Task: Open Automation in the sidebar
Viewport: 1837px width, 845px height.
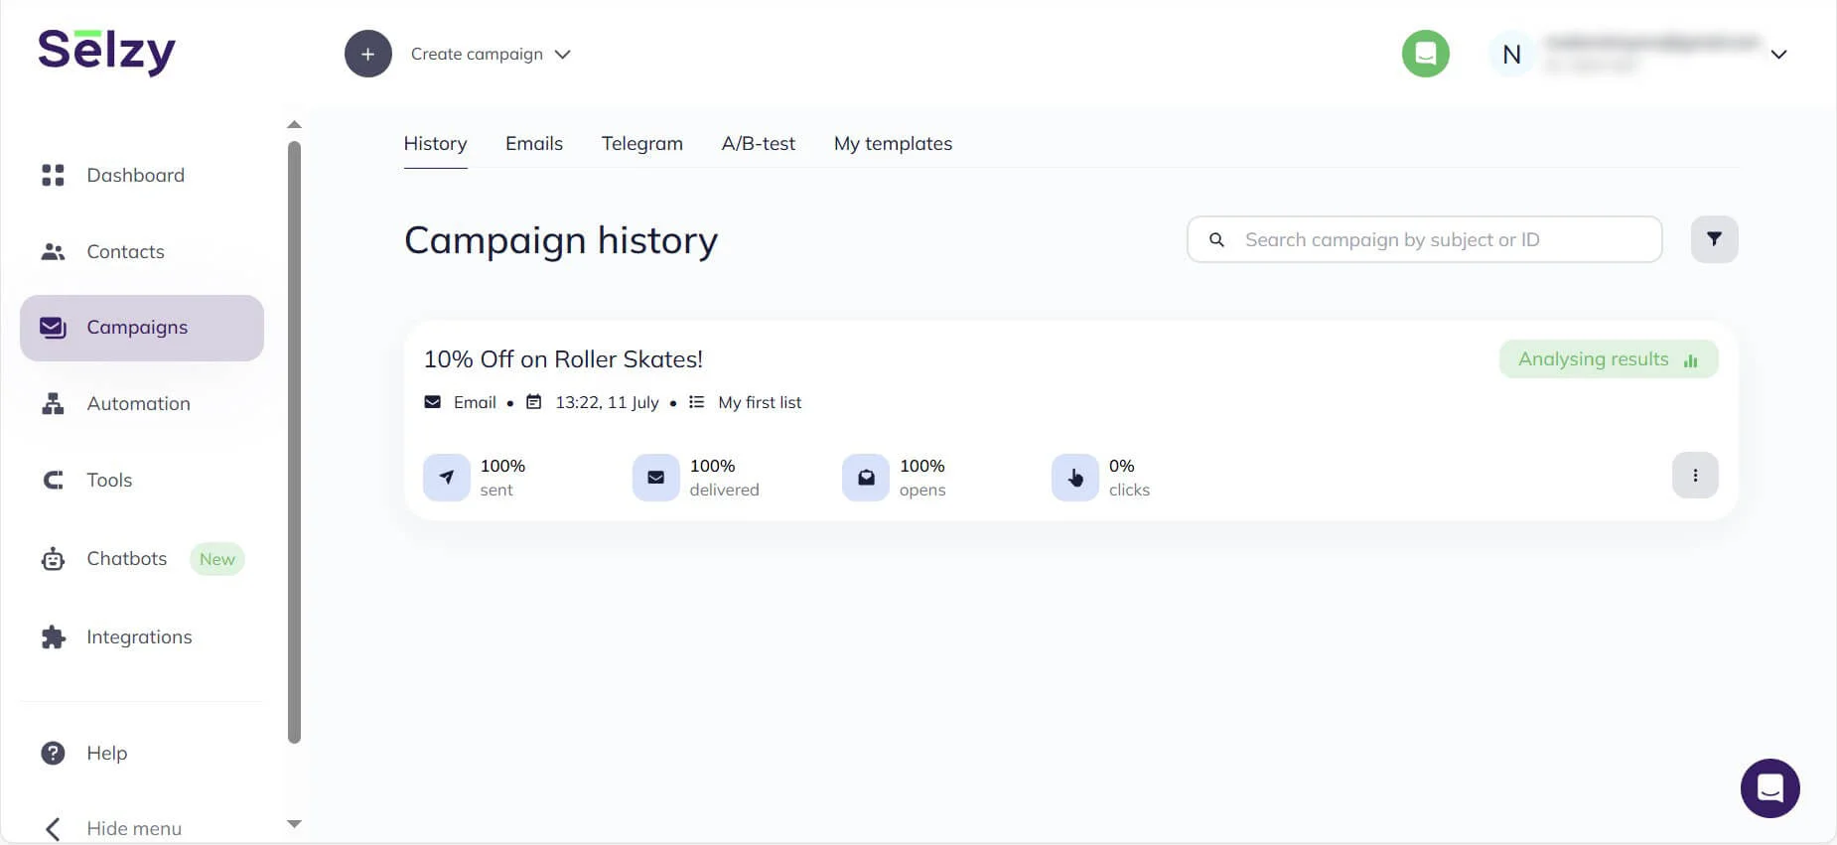Action: (x=142, y=403)
